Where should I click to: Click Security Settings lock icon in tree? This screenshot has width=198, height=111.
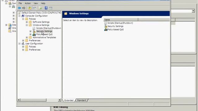[34, 31]
